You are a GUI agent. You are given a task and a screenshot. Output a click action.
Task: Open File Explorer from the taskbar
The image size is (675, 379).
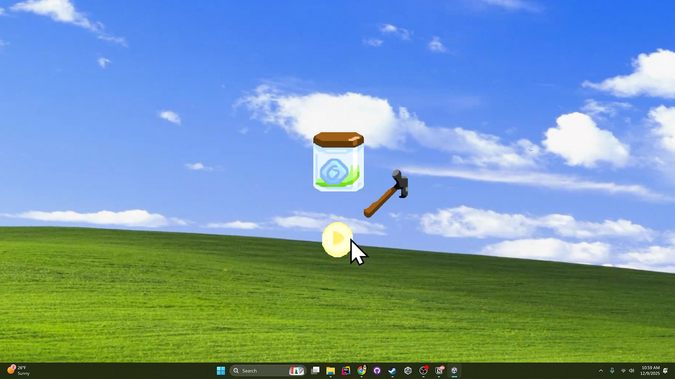tap(330, 371)
